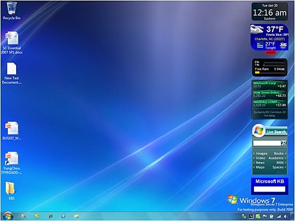Click the Live Search magnifier button
Image resolution: width=295 pixels, height=221 pixels.
coord(284,143)
